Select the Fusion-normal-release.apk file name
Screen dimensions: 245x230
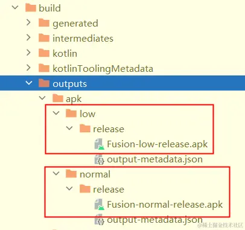pos(165,205)
